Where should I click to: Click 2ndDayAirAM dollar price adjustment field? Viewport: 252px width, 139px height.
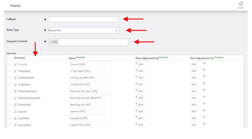pos(143,78)
